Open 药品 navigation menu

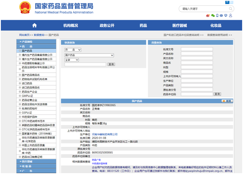143,25
